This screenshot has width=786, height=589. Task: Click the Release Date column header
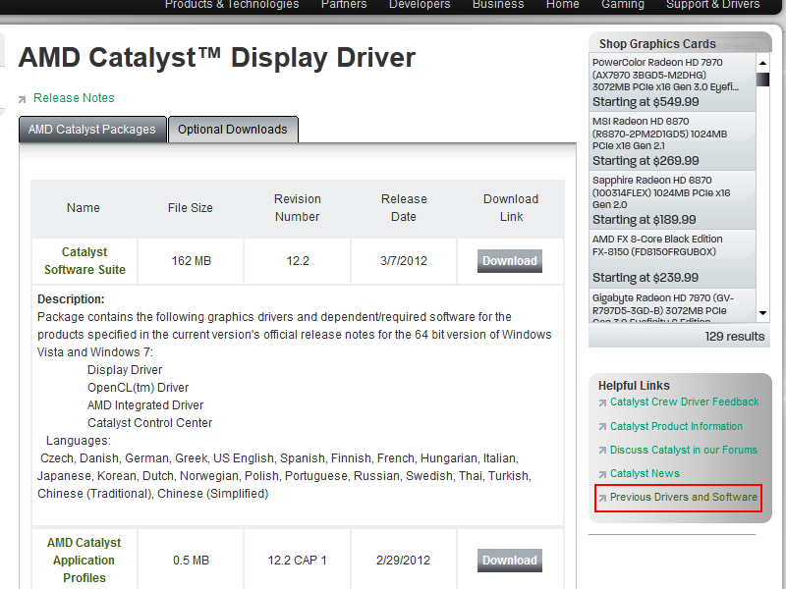(404, 208)
